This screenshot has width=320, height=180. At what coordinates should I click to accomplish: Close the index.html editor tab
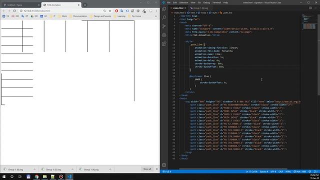point(185,8)
